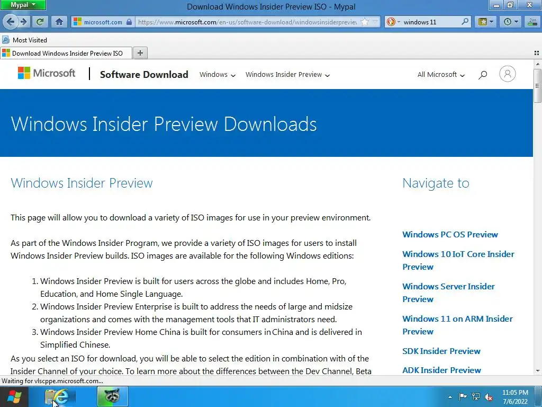Open the page search magnifier icon
This screenshot has width=542, height=407.
point(483,74)
